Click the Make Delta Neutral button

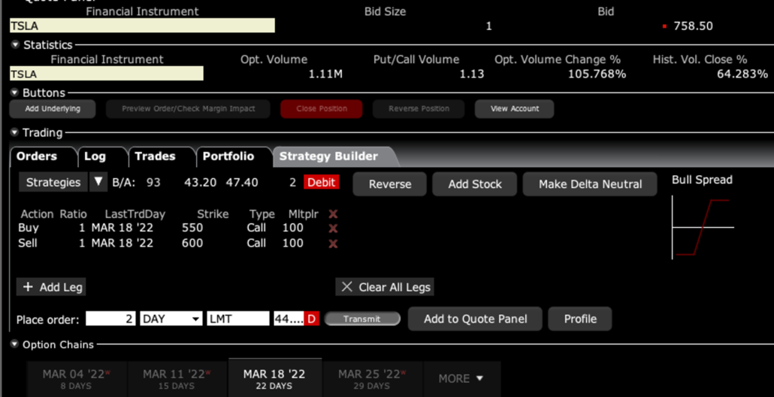pyautogui.click(x=590, y=184)
